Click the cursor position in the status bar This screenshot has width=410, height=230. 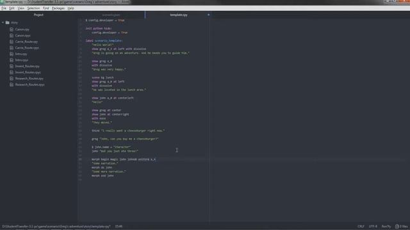coord(119,226)
